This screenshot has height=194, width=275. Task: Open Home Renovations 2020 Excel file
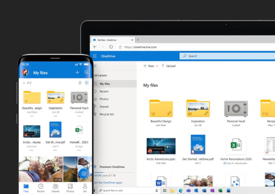tap(236, 144)
